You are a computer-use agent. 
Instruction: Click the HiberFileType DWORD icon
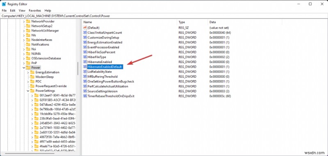coord(85,57)
